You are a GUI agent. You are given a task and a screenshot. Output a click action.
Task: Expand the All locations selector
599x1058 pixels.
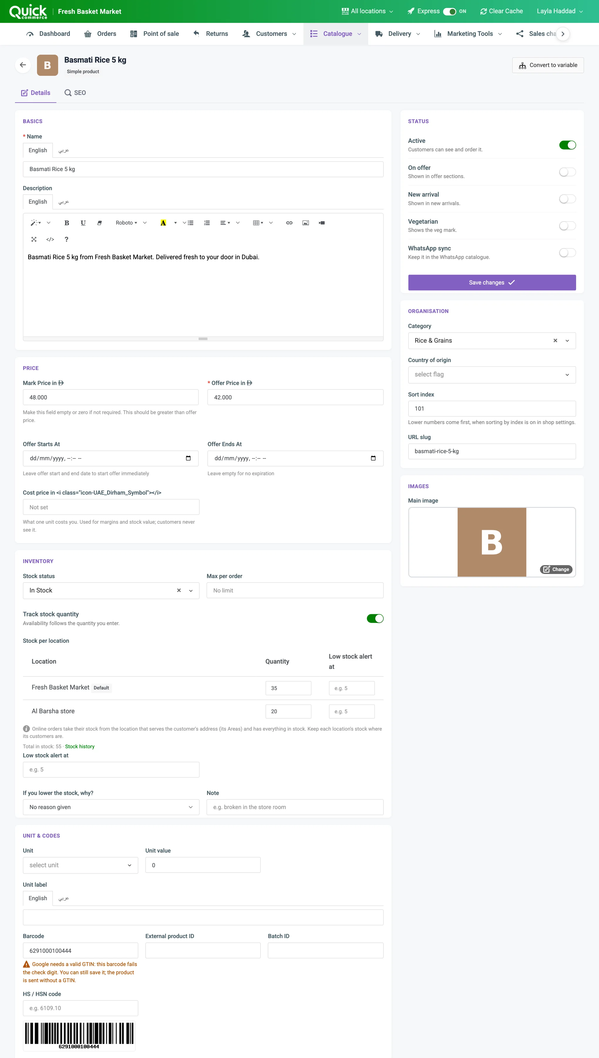click(367, 11)
